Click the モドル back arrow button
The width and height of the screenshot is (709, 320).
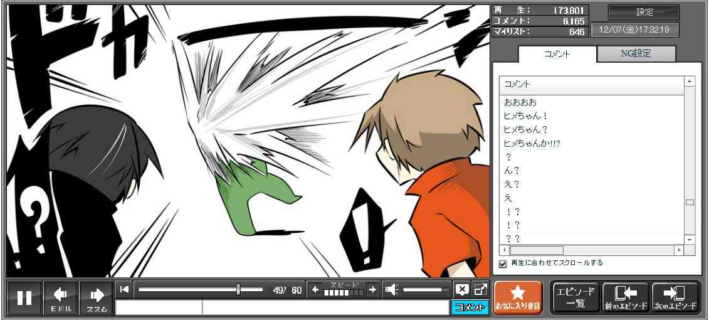coord(61,297)
